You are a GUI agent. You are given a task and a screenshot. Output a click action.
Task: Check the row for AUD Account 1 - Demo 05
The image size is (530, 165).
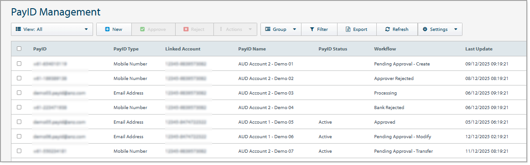click(x=19, y=122)
